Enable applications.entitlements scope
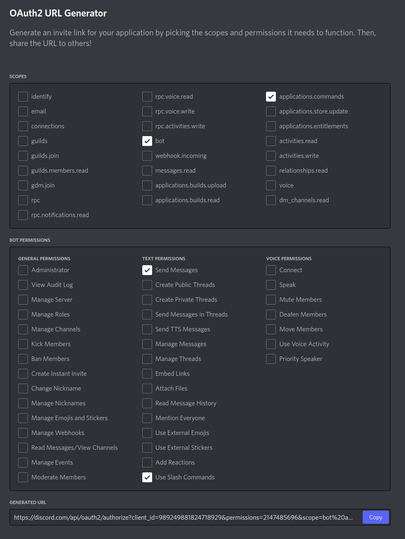The height and width of the screenshot is (539, 405). [x=271, y=126]
